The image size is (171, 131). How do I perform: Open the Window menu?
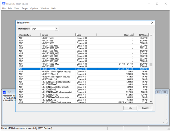pyautogui.click(x=45, y=9)
